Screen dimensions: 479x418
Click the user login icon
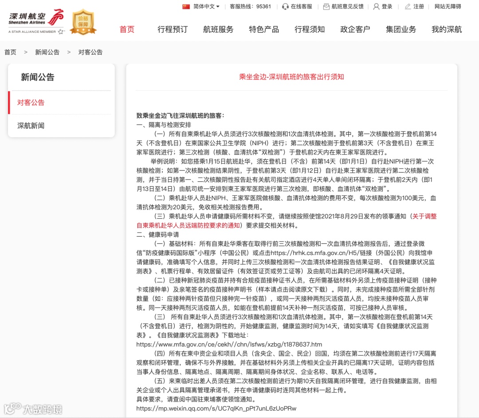click(377, 6)
